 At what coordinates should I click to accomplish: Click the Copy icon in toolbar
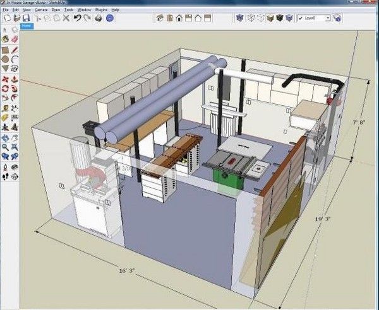click(47, 18)
